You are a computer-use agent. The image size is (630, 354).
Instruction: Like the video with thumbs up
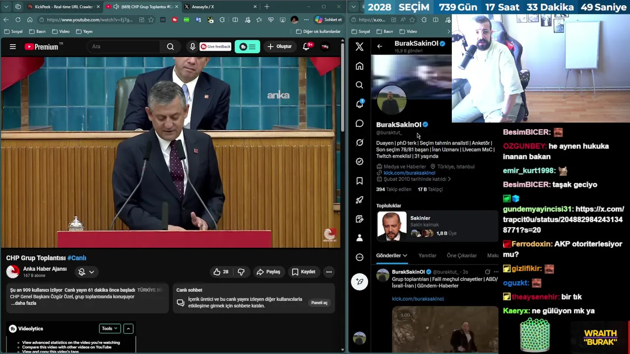point(221,272)
